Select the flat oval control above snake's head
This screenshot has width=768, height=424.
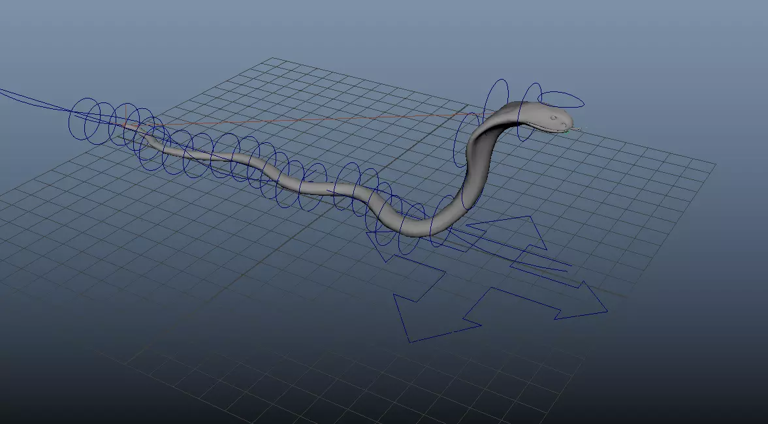(x=562, y=99)
